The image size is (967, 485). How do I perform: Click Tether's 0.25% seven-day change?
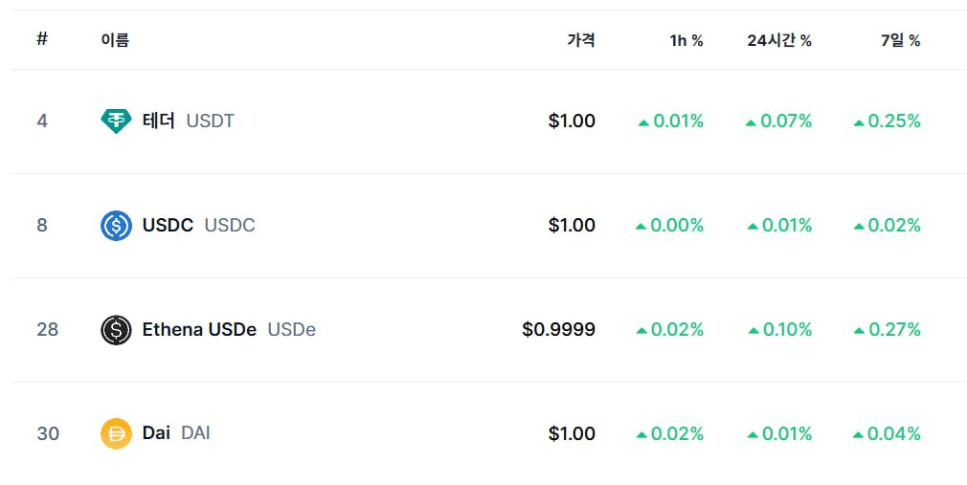(888, 121)
